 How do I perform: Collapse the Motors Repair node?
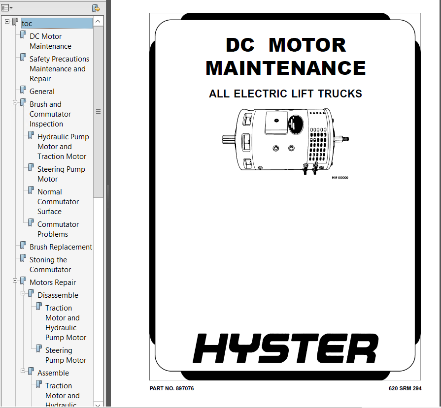click(x=15, y=281)
